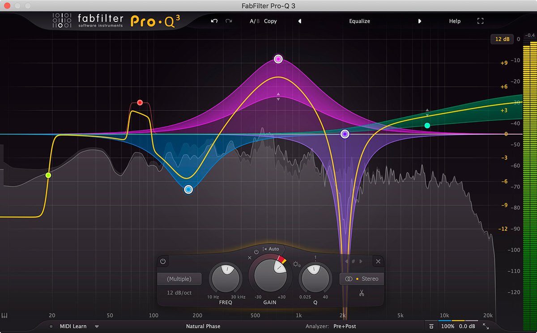The height and width of the screenshot is (333, 537).
Task: Click the band number # indicator
Action: [354, 261]
